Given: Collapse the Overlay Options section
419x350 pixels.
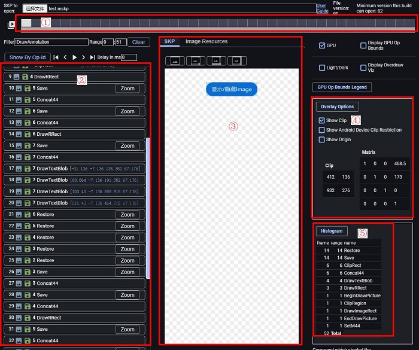Looking at the screenshot, I should [337, 106].
